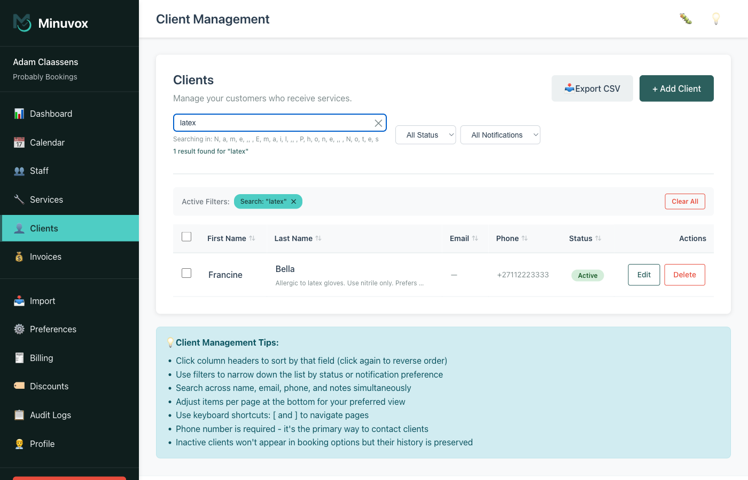Check the Francine Bella row checkbox

point(186,273)
